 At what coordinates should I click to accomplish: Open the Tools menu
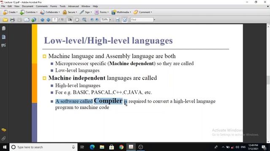click(62, 6)
